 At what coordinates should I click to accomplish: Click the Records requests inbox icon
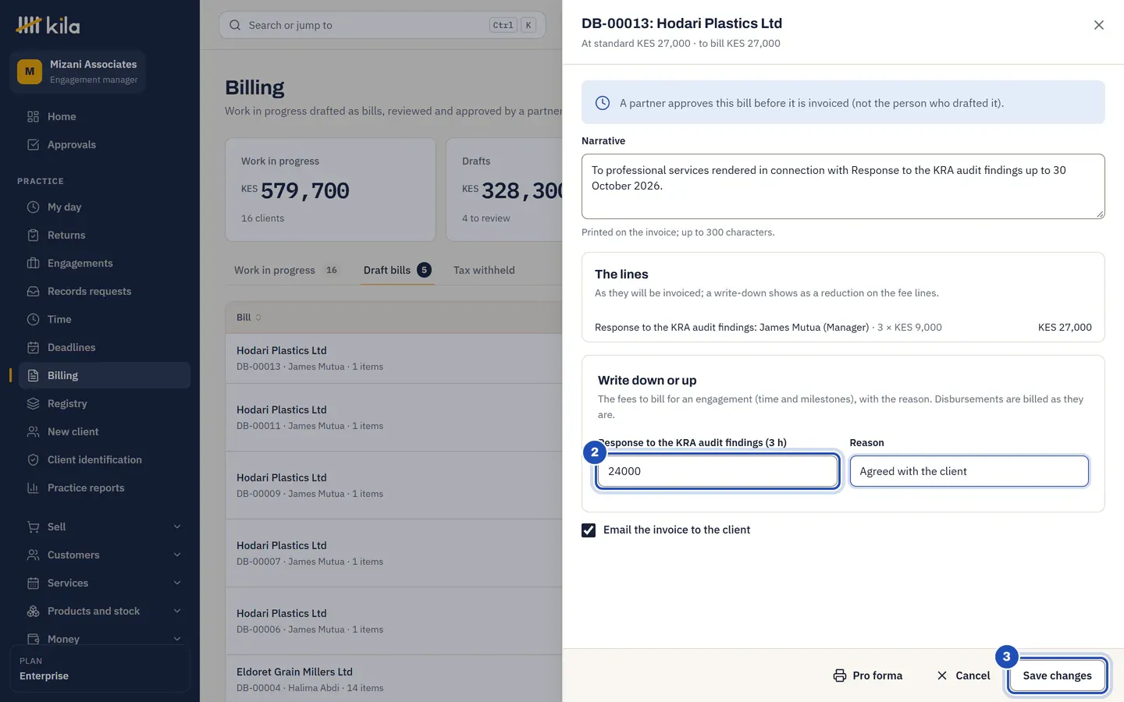point(33,291)
